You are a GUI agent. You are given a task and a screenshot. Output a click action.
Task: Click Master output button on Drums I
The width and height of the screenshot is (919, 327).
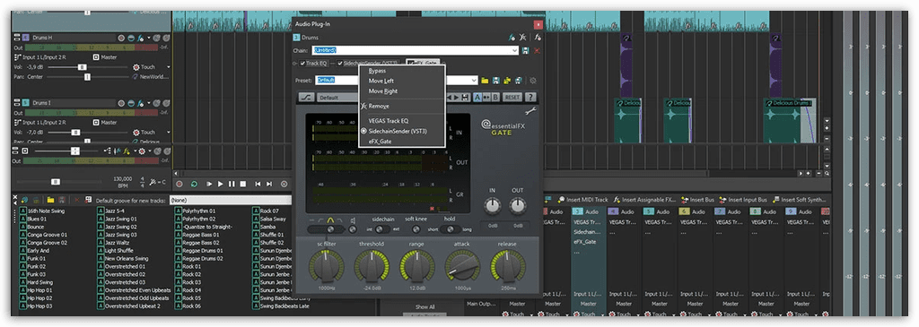(104, 123)
